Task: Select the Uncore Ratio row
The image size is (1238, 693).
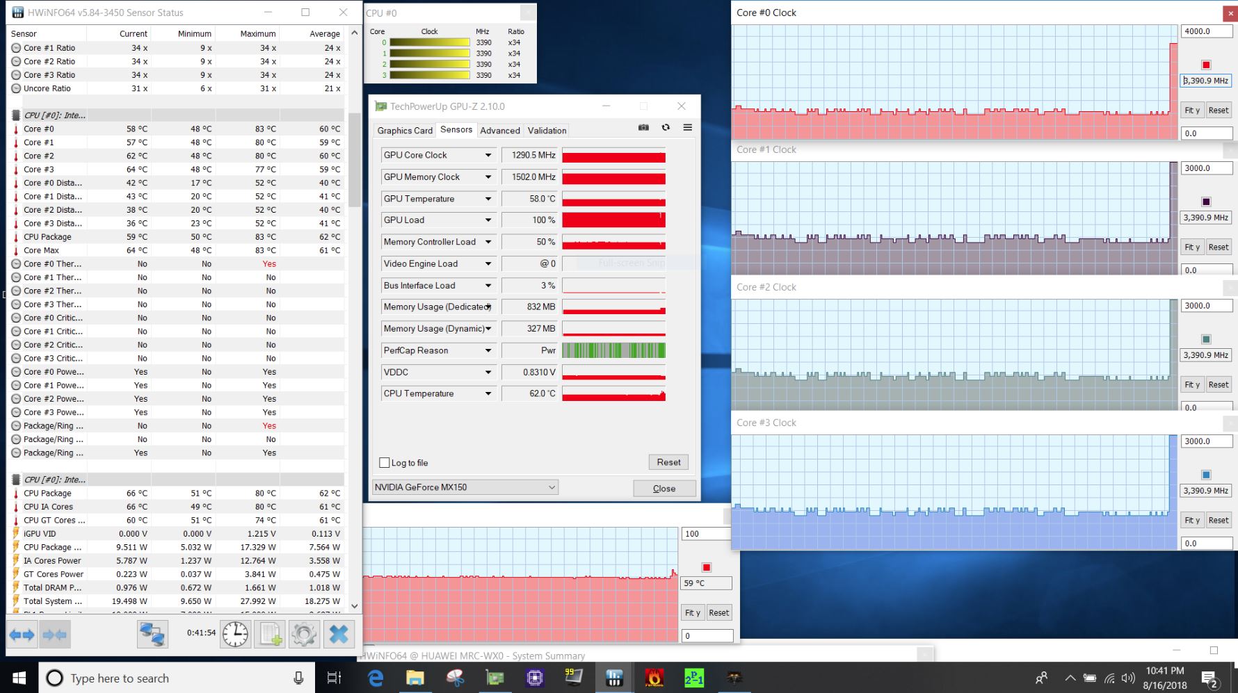Action: tap(177, 88)
